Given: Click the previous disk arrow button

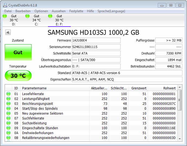Looking at the screenshot, I should [x=8, y=32].
